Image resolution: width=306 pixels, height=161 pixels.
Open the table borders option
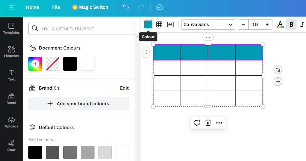point(159,24)
